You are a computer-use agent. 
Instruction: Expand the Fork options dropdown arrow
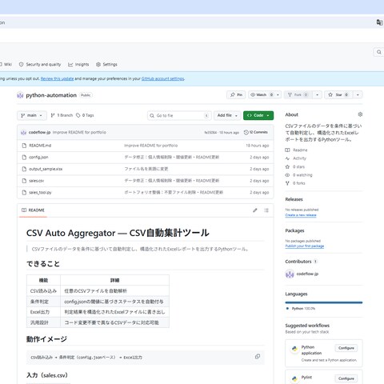[x=318, y=94]
